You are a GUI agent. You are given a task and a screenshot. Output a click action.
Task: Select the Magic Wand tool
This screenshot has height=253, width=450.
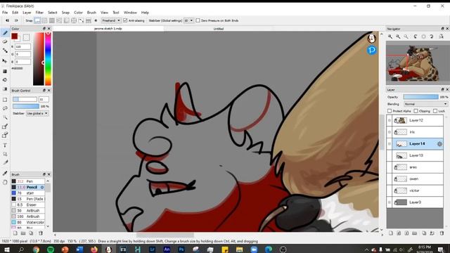point(5,117)
